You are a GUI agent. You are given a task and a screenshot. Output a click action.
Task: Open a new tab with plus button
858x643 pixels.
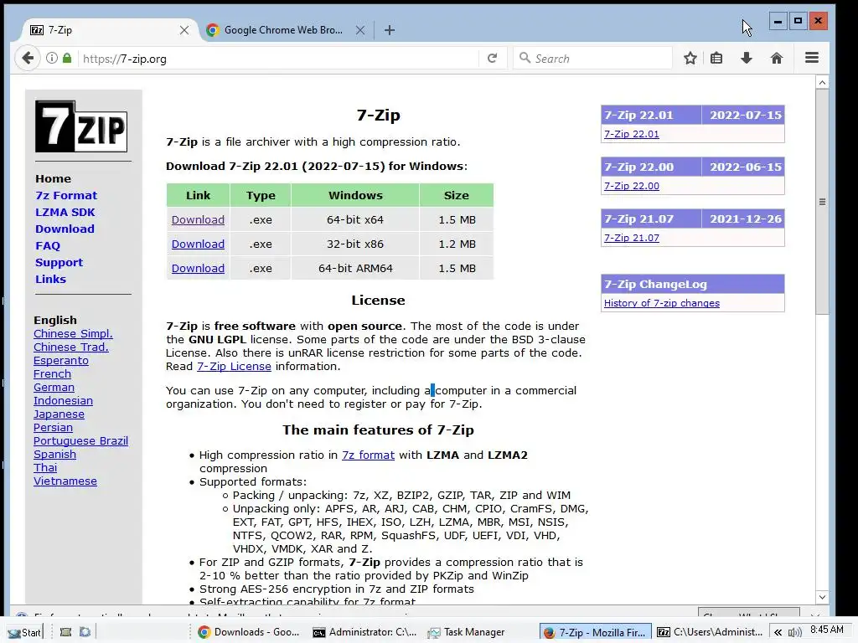point(389,30)
